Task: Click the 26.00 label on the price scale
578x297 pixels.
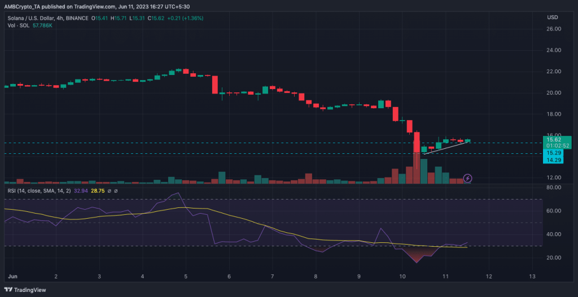Action: coord(554,29)
